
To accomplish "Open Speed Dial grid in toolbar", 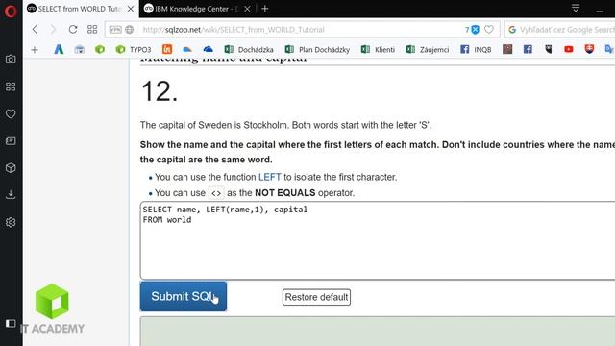I will click(x=92, y=30).
